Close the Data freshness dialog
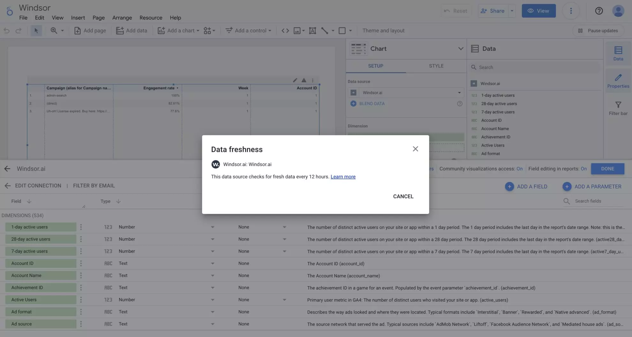Viewport: 632px width, 337px height. pyautogui.click(x=415, y=149)
